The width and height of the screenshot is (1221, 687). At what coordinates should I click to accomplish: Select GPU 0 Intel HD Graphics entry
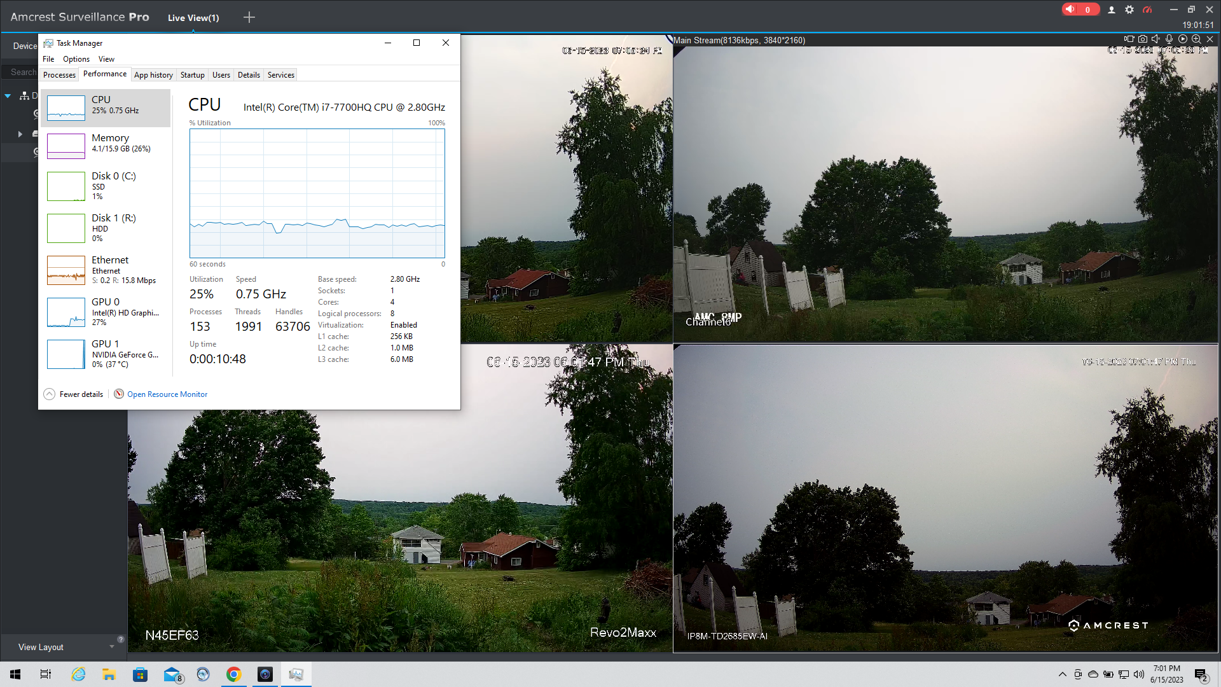[106, 312]
